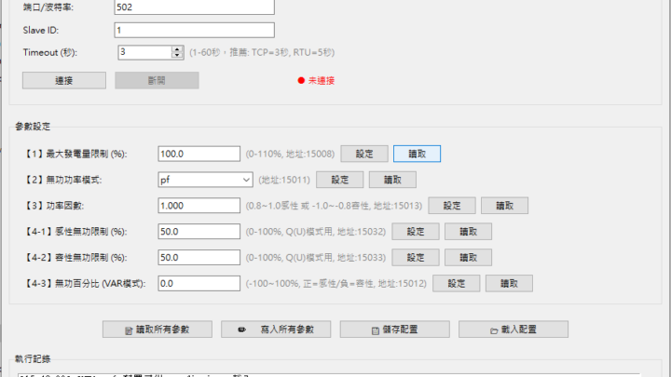The width and height of the screenshot is (671, 377).
Task: Click 讀取 for 最大發電量限制
Action: [417, 154]
